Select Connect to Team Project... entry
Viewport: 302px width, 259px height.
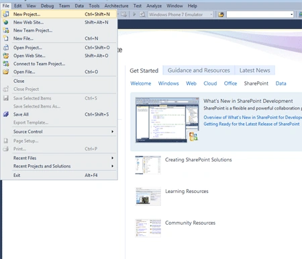click(59, 64)
